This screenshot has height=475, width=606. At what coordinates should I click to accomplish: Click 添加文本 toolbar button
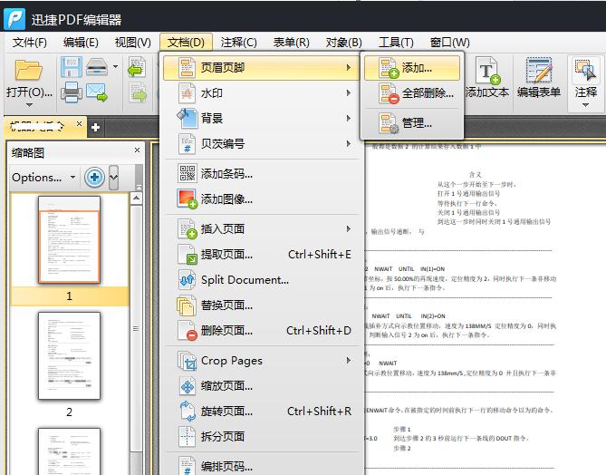[487, 77]
